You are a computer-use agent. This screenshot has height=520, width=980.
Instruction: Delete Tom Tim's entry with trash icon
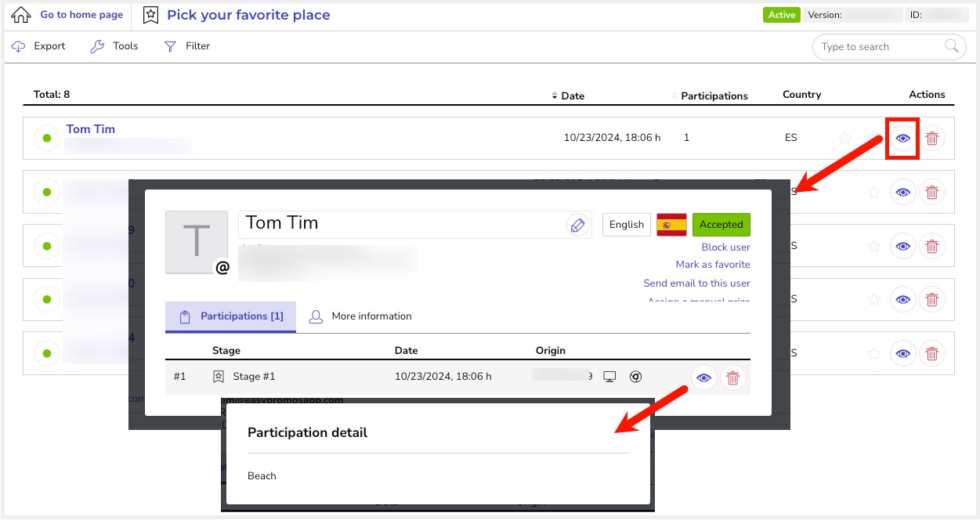tap(931, 138)
